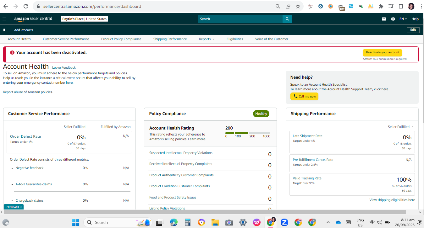This screenshot has width=424, height=228.
Task: Open Suspected Intellectual Property Violations link
Action: [181, 153]
